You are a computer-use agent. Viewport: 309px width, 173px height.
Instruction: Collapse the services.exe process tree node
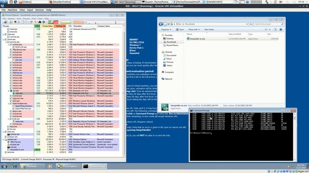click(x=6, y=42)
